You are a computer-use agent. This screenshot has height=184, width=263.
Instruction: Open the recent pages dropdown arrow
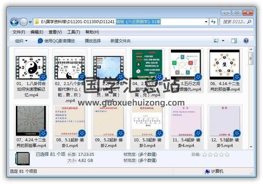coord(30,22)
